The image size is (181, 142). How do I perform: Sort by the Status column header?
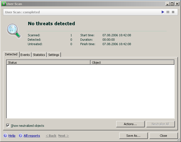click(x=48, y=63)
